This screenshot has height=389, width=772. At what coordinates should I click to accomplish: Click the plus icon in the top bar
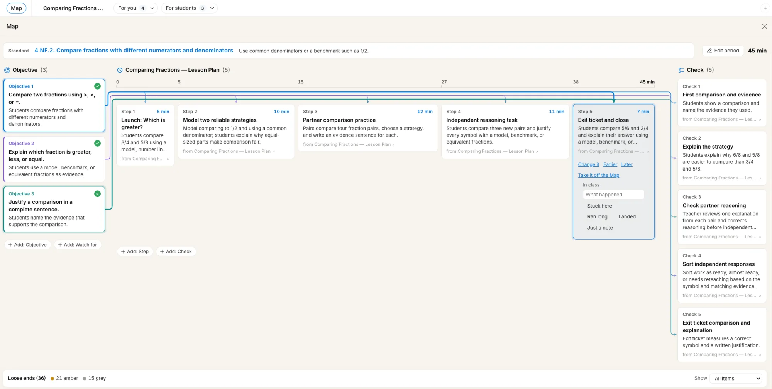[x=765, y=8]
